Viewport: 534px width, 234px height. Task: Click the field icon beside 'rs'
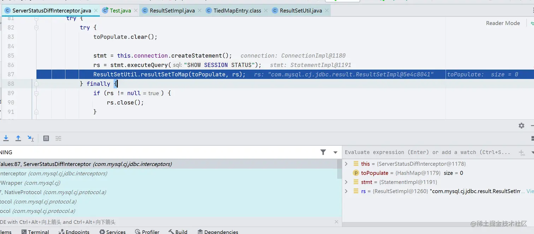coord(356,191)
